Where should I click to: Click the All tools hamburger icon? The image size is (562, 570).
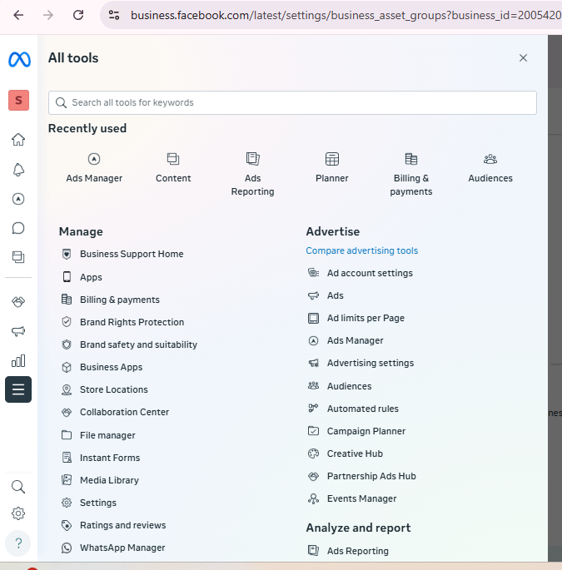point(18,389)
